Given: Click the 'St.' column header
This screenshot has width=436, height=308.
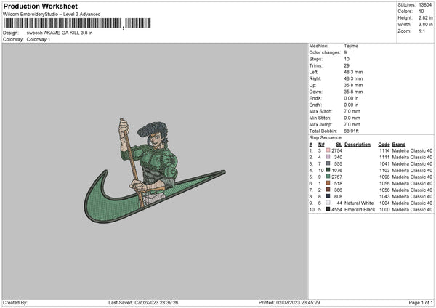Looking at the screenshot, I should click(339, 145).
